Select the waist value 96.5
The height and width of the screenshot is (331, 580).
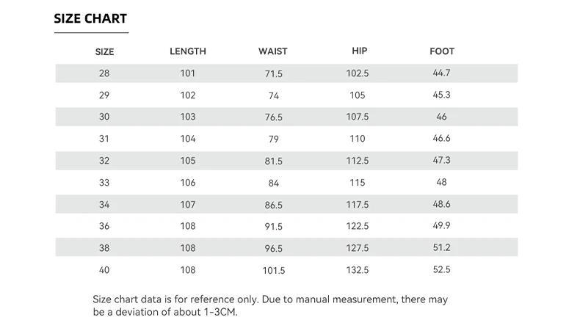point(273,249)
